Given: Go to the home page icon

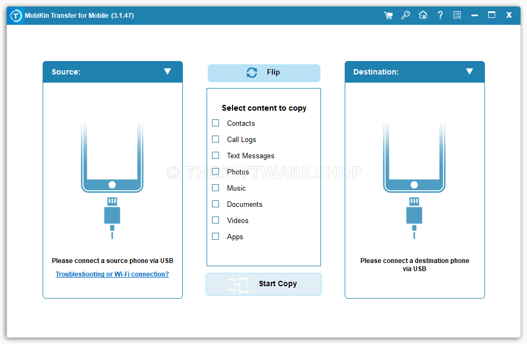Looking at the screenshot, I should pos(423,15).
